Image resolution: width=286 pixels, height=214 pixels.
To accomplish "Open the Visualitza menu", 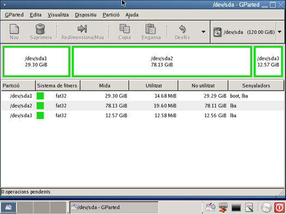I will point(58,15).
